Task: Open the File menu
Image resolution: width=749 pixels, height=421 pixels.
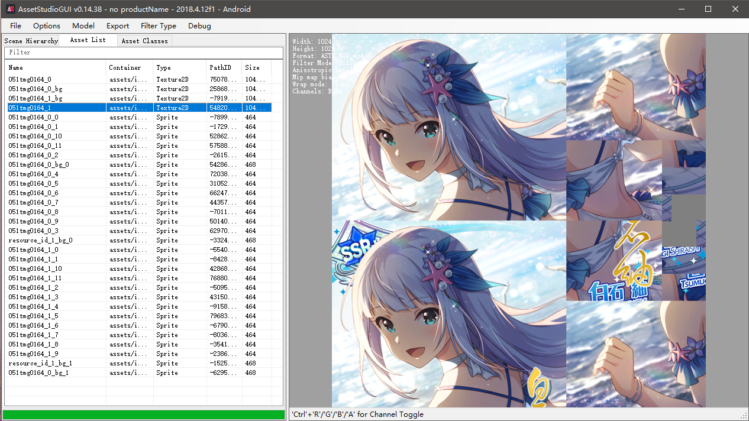Action: click(x=15, y=25)
